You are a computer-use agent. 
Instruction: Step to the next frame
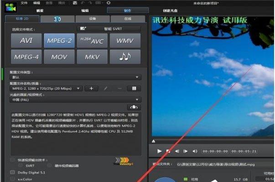pyautogui.click(x=186, y=151)
